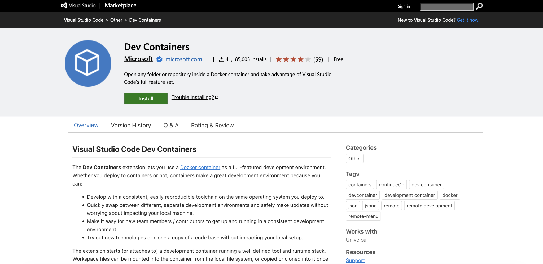Select the development container tag
This screenshot has width=543, height=264.
pos(410,195)
